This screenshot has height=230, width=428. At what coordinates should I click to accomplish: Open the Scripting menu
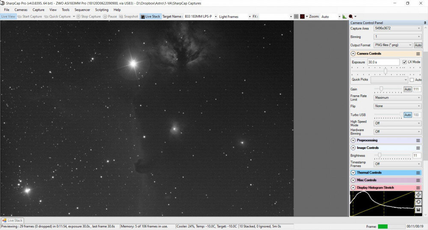pos(101,10)
